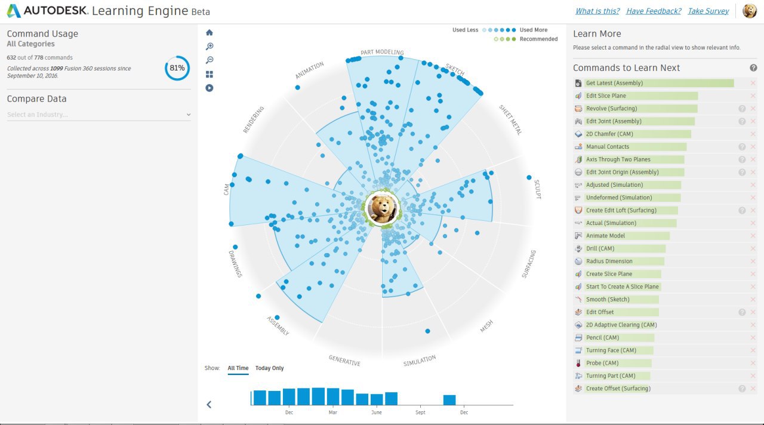Click the Drill (CAM) command icon

578,248
